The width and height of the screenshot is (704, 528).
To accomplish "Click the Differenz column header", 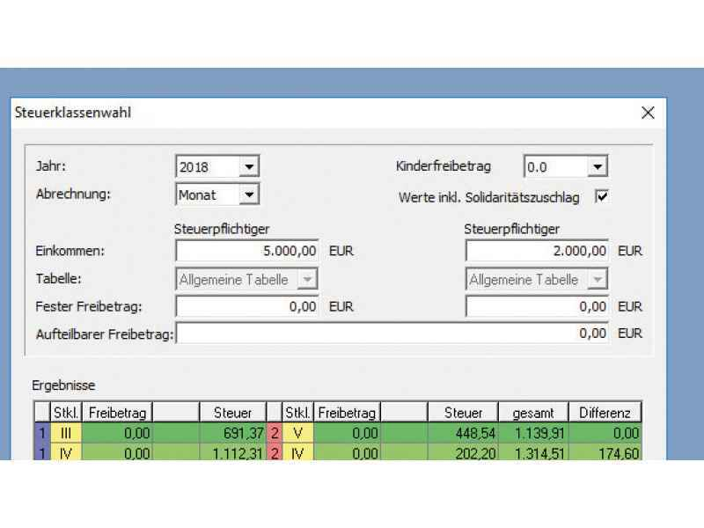I will point(604,412).
